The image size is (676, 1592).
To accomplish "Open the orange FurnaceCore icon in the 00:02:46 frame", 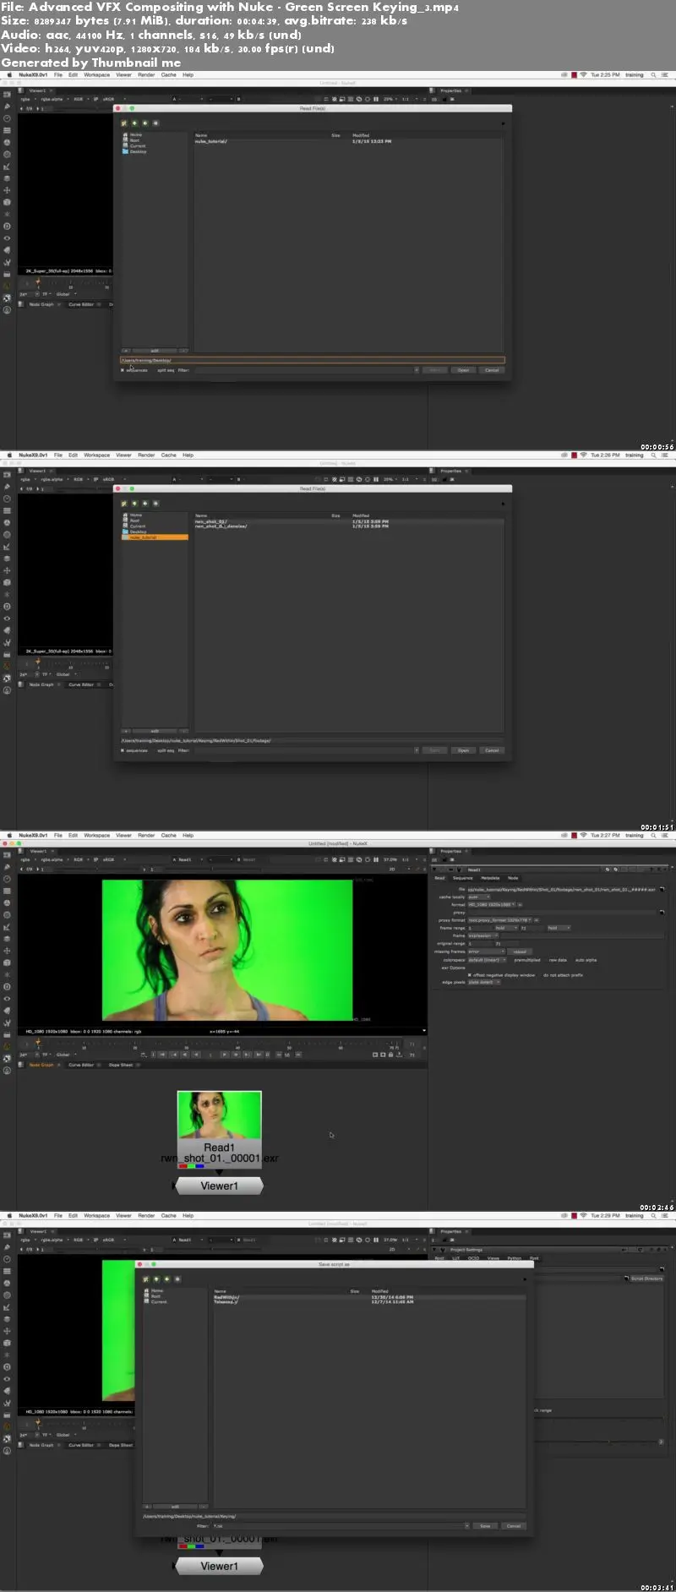I will click(7, 1046).
